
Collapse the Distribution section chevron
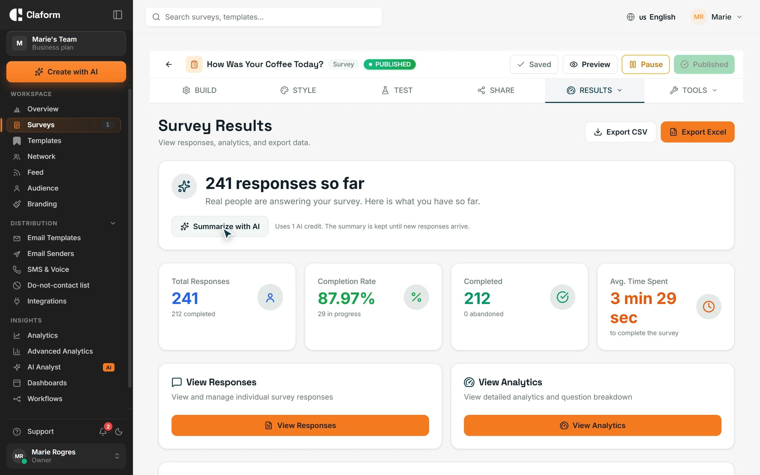pyautogui.click(x=113, y=223)
